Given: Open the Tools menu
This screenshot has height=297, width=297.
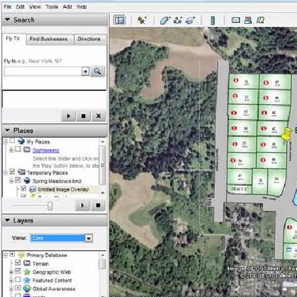Looking at the screenshot, I should click(52, 7).
